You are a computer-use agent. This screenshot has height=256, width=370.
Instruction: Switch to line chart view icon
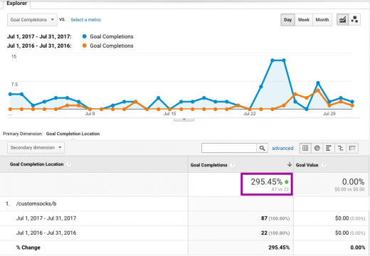pos(343,20)
